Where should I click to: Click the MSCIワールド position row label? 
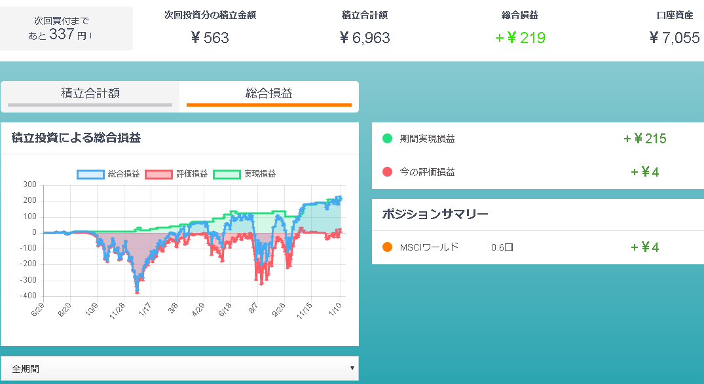(x=429, y=247)
